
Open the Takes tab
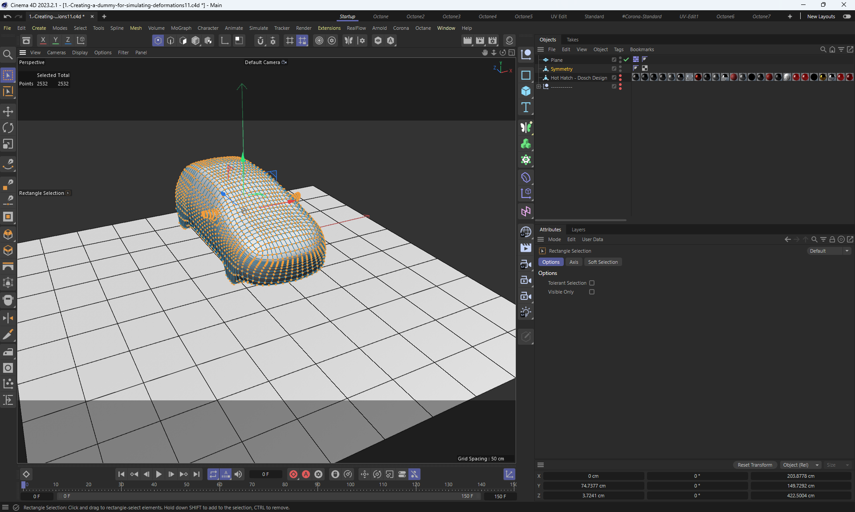coord(572,40)
